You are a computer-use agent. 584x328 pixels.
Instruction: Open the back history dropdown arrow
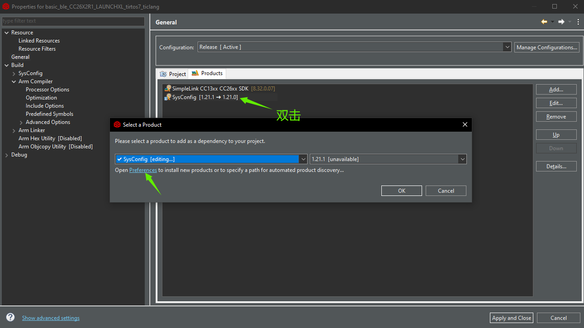click(x=552, y=22)
